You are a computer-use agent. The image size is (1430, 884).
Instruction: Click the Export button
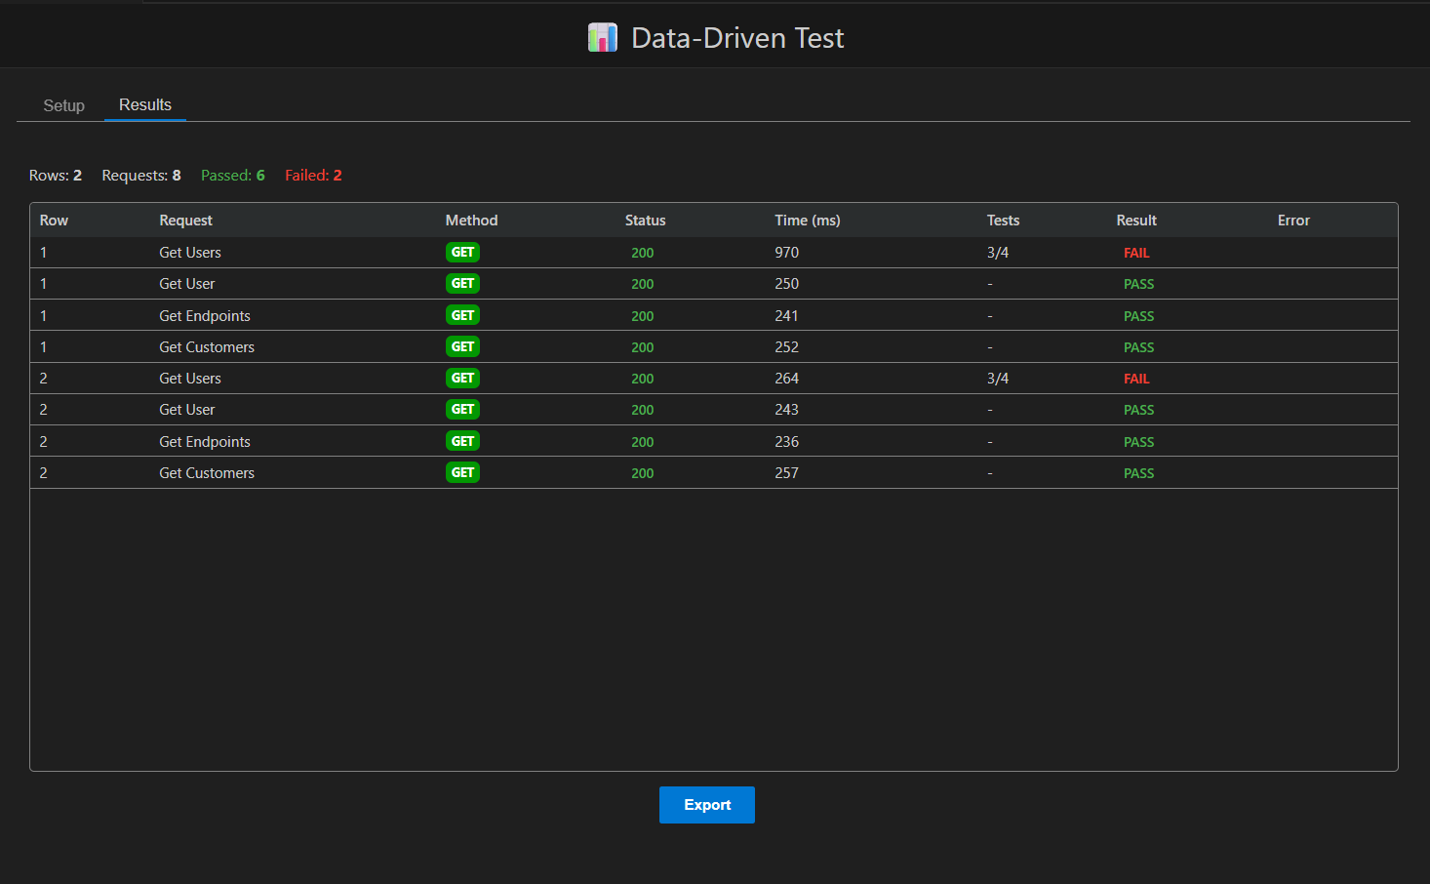click(707, 805)
